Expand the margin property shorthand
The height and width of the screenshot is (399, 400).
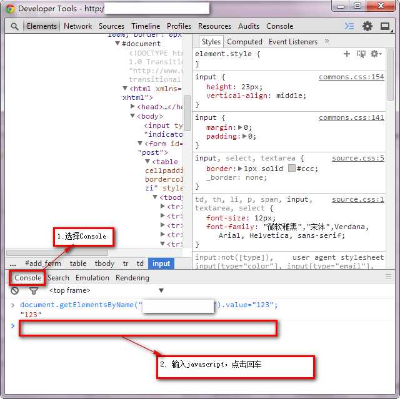[x=240, y=127]
